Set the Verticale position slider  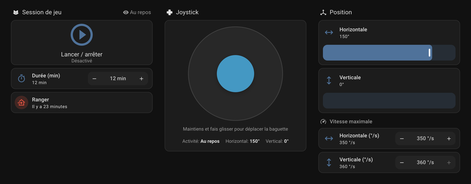point(389,101)
